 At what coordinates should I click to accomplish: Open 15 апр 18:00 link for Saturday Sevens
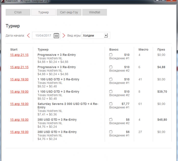click(19, 104)
